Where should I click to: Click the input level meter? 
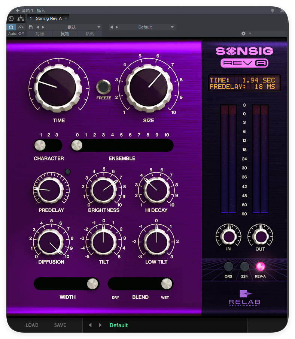point(228,159)
